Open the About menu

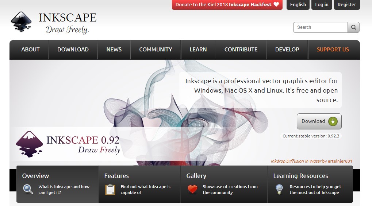click(x=30, y=50)
